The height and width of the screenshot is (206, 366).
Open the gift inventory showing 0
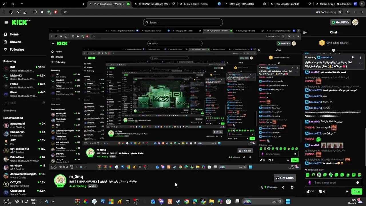click(322, 192)
